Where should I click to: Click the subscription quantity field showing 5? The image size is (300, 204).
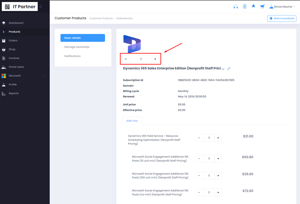[141, 59]
